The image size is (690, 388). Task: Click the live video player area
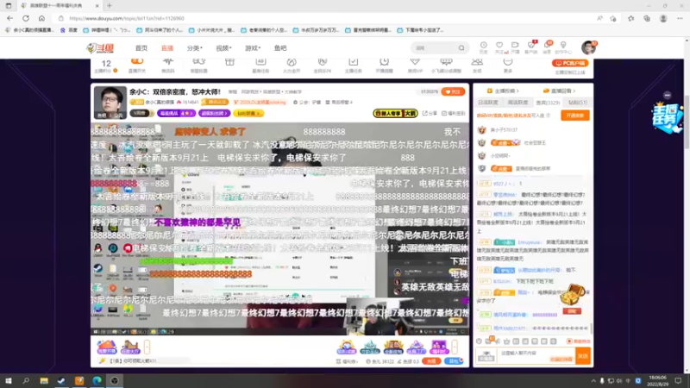pos(279,228)
